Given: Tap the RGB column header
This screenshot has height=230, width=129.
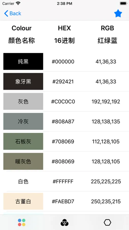Looking at the screenshot, I should click(107, 28).
